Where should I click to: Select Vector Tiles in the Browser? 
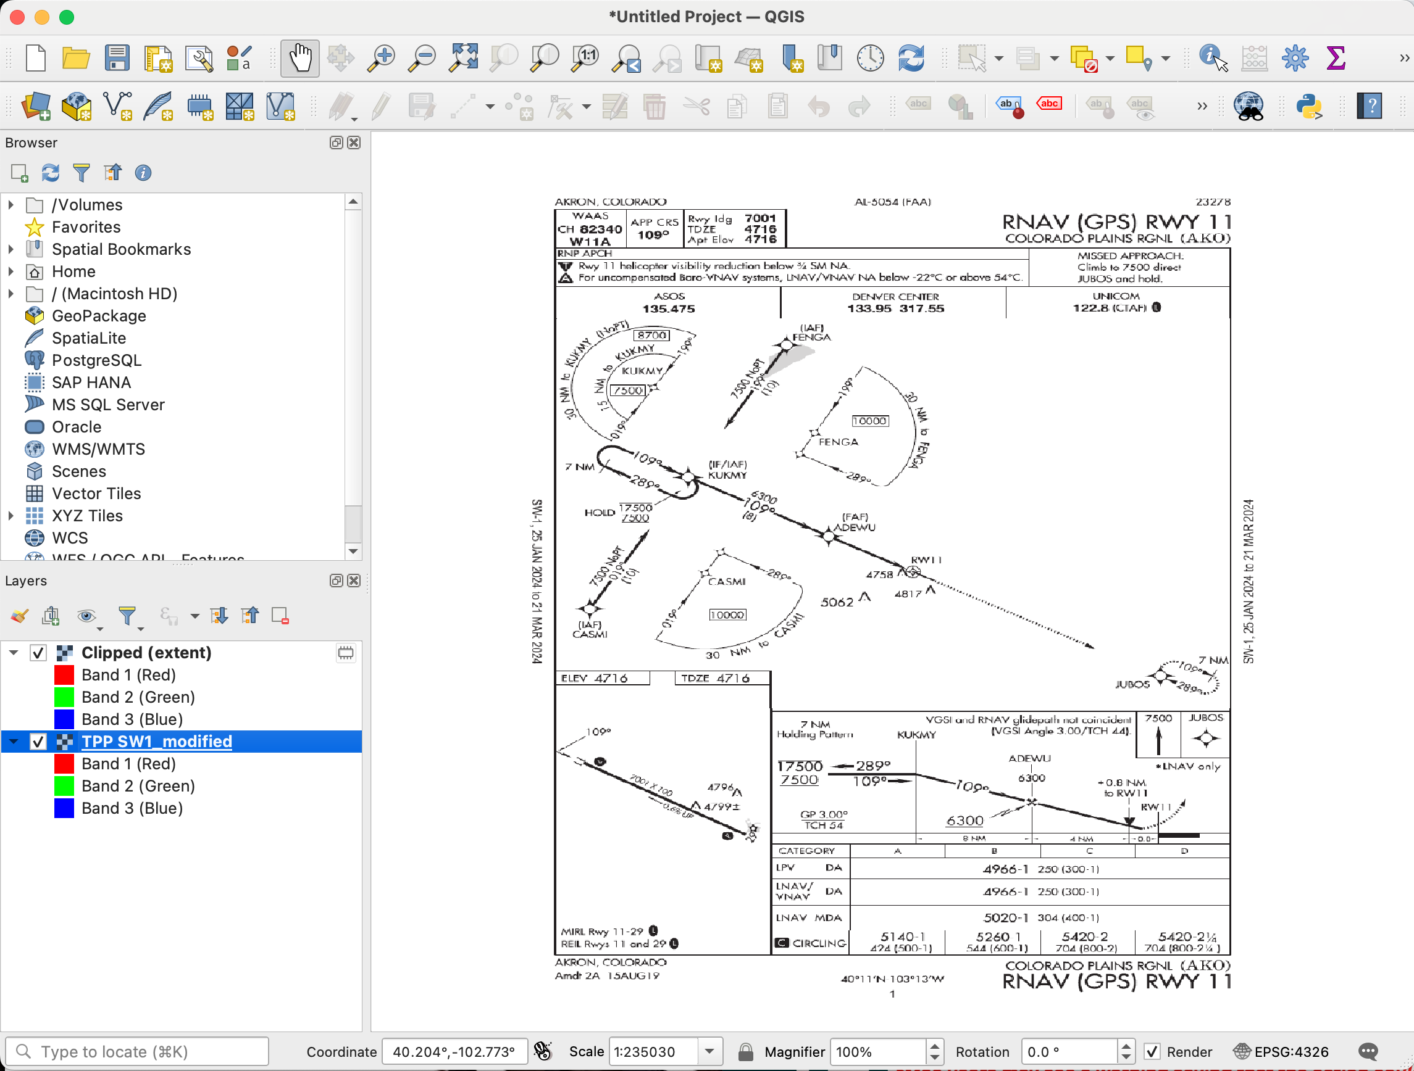coord(96,494)
